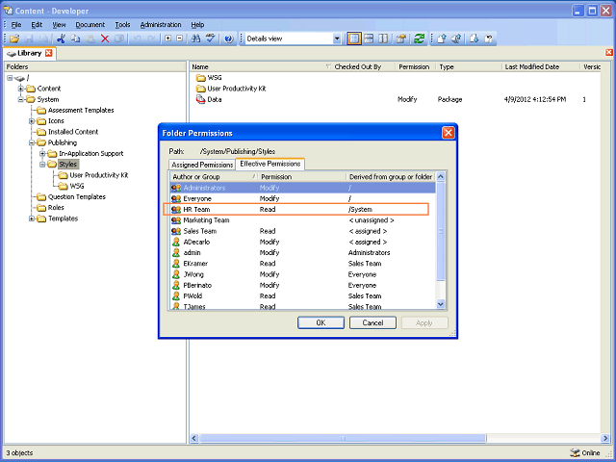This screenshot has height=462, width=616.
Task: Click the Collapse all minus toolbar icon
Action: 180,38
